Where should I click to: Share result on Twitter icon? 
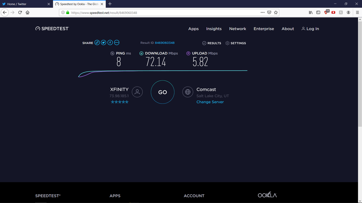coord(103,43)
